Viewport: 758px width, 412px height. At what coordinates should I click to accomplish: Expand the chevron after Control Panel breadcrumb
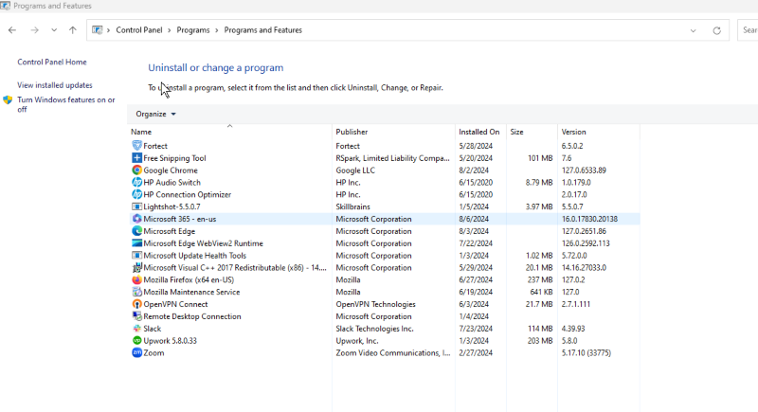[170, 30]
